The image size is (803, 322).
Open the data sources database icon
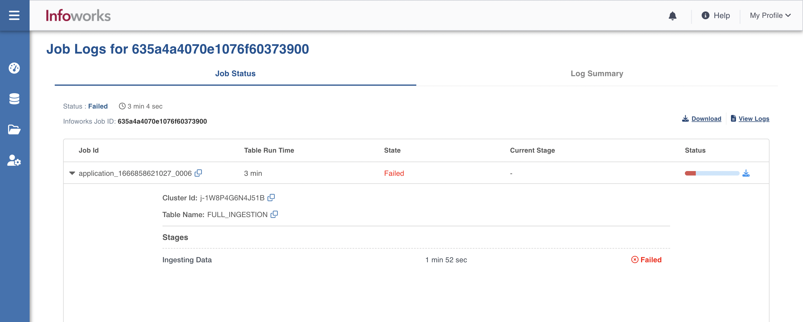point(14,99)
